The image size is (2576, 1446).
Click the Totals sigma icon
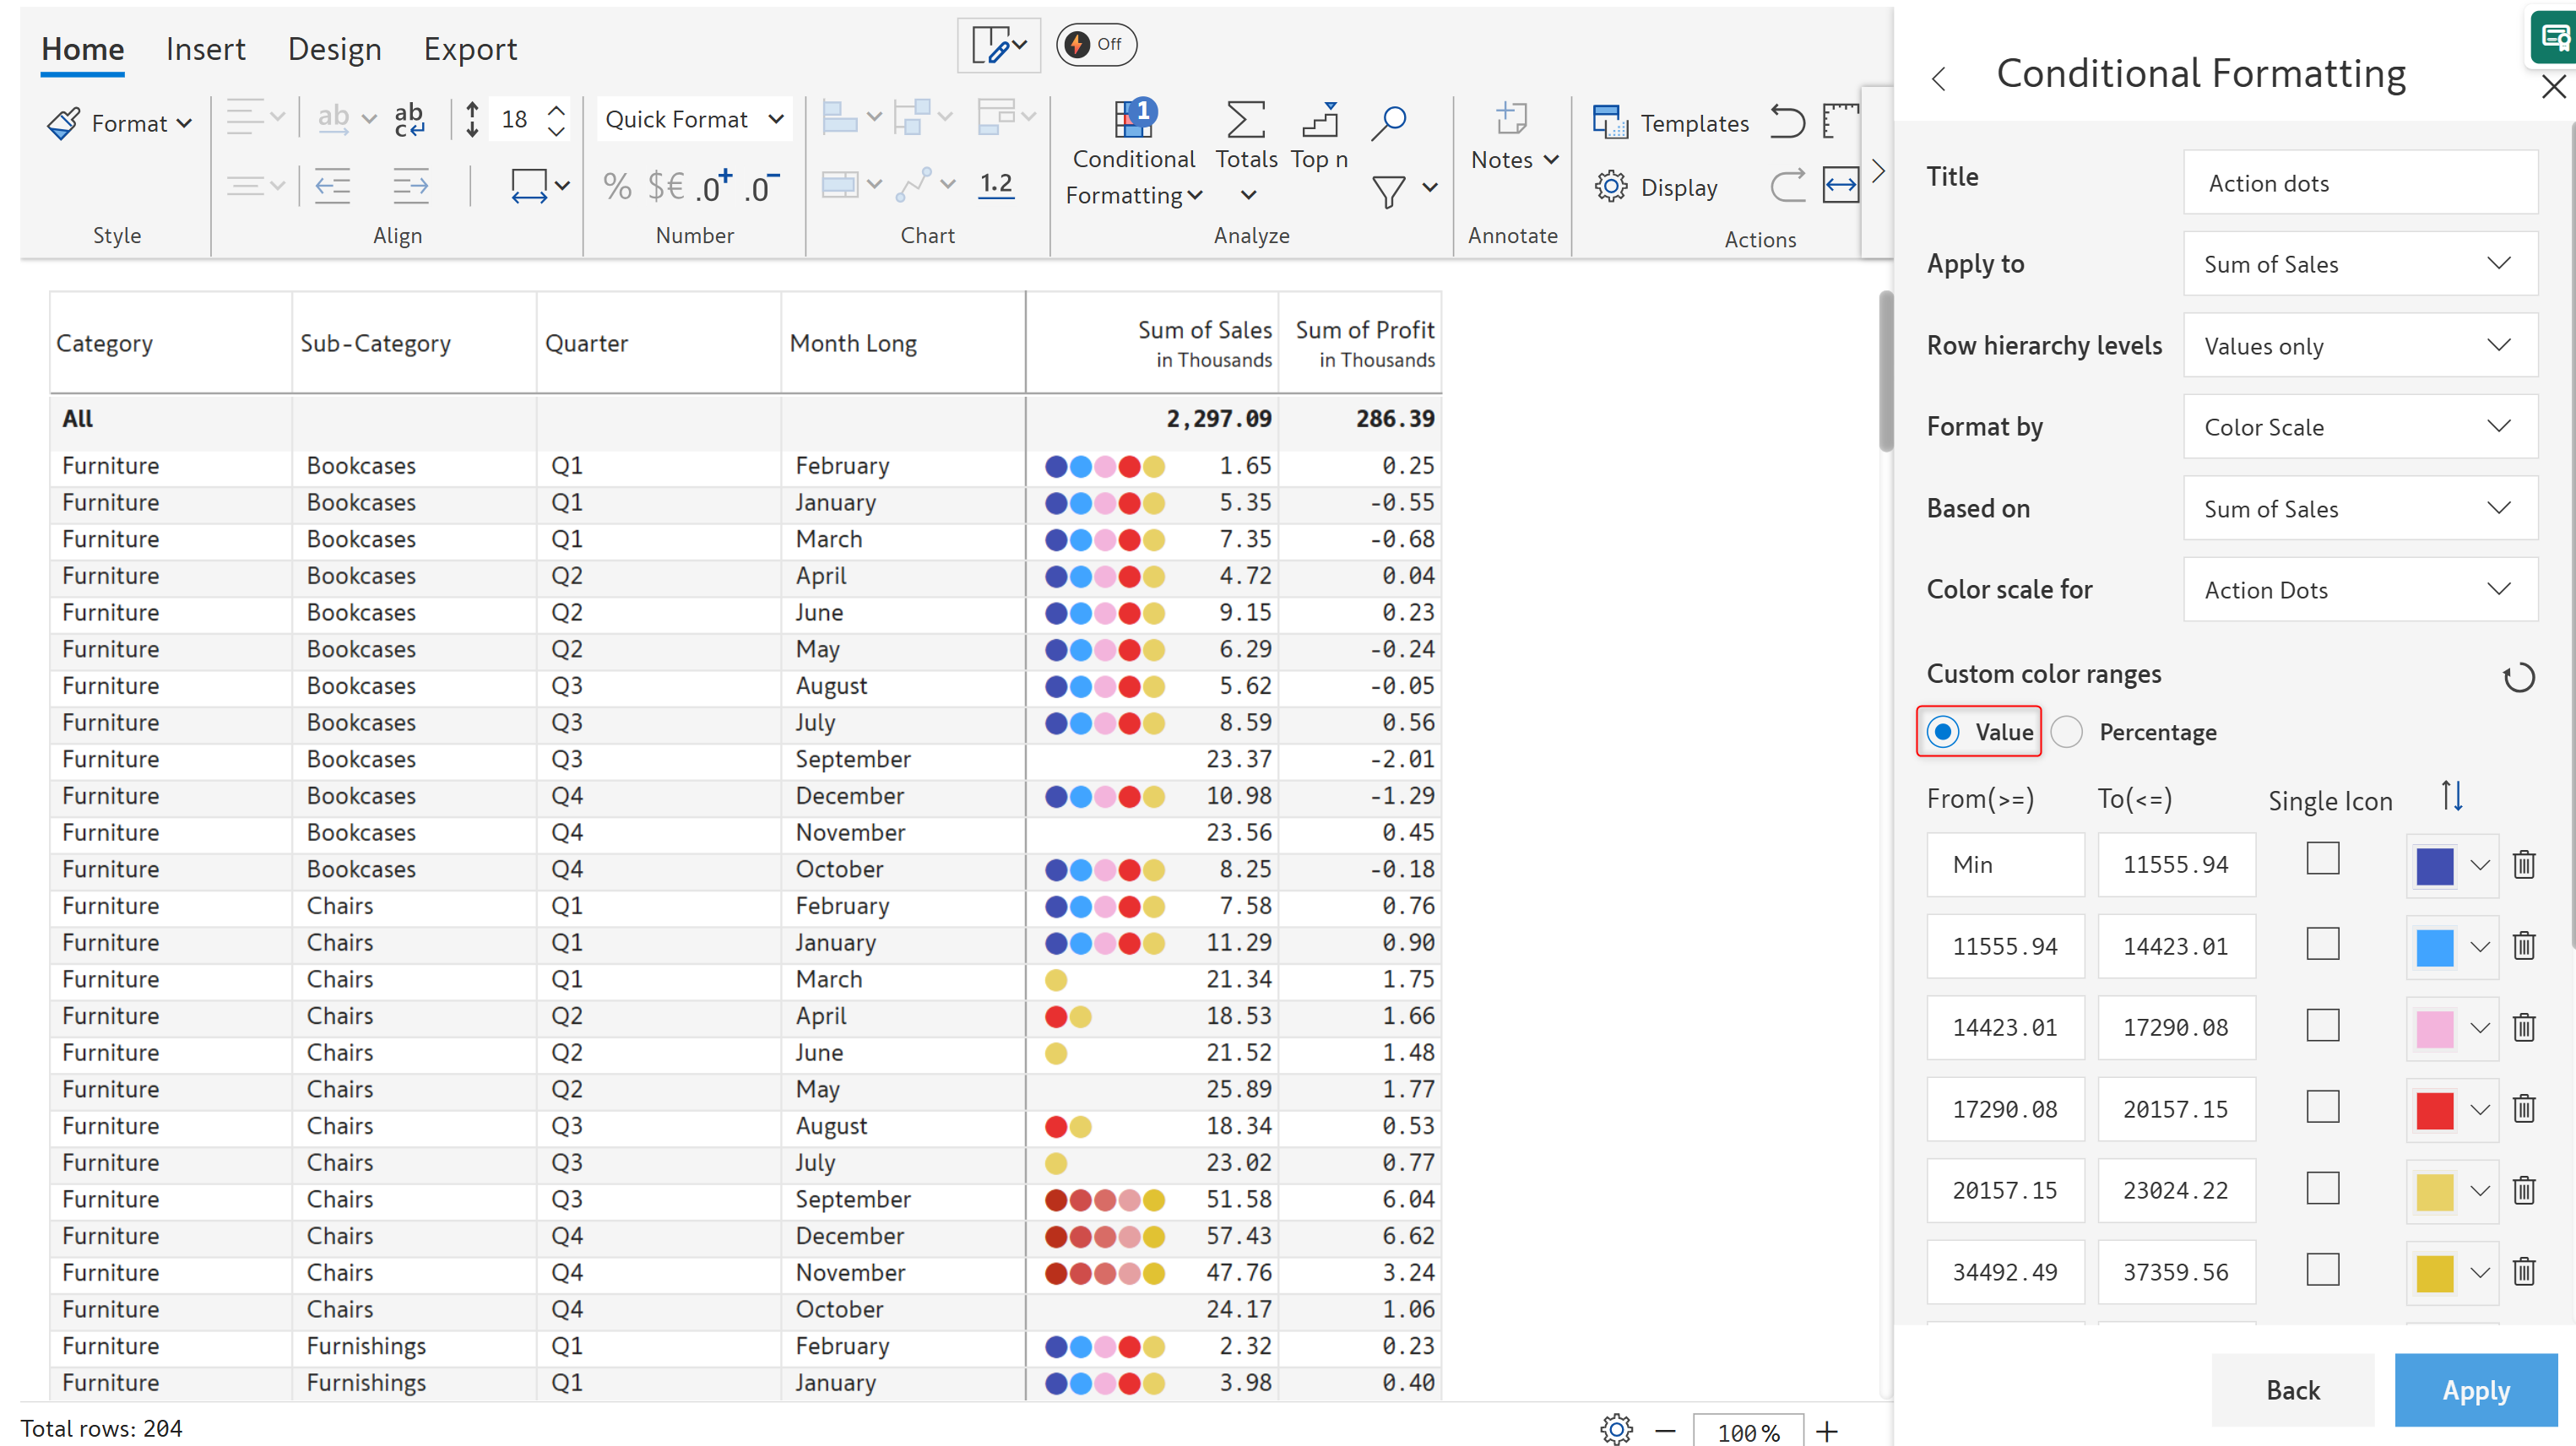click(1245, 120)
